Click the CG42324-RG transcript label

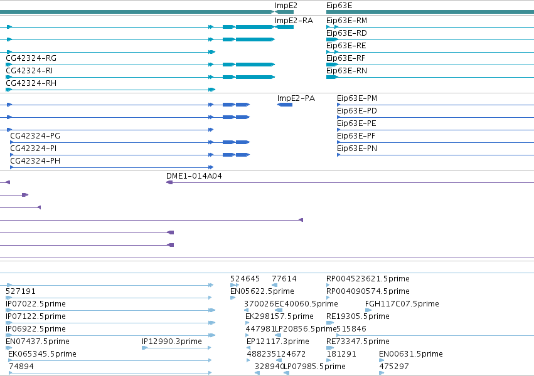[x=31, y=58]
